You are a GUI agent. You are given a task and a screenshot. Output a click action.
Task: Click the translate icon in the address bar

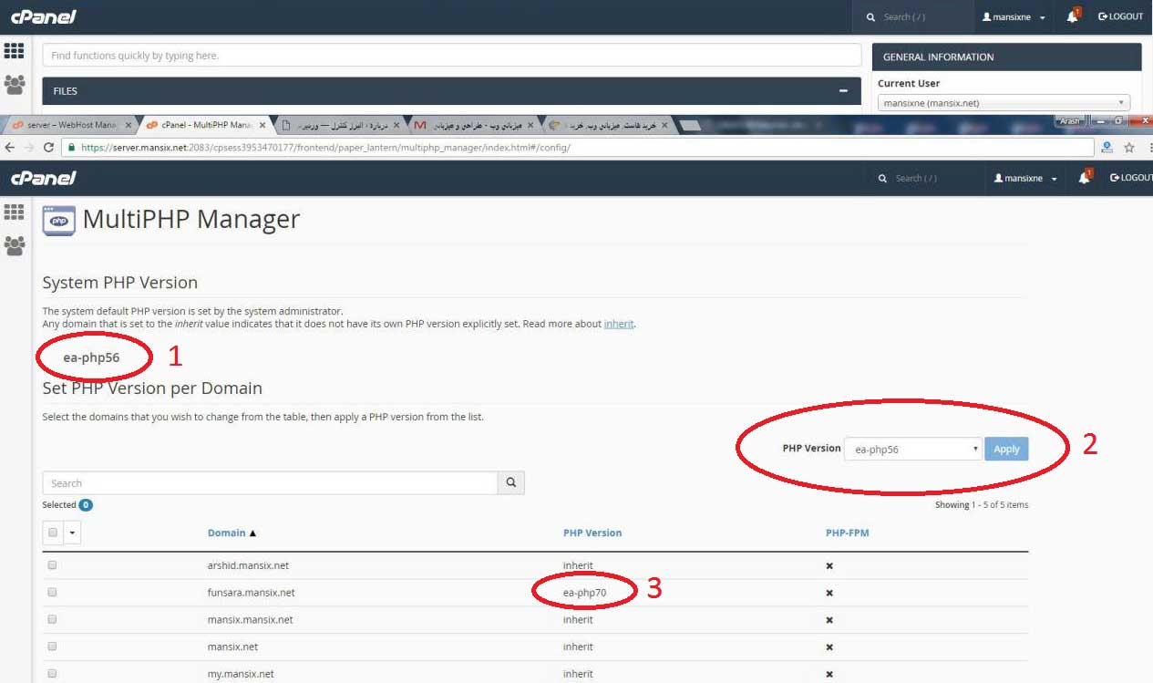coord(1107,147)
